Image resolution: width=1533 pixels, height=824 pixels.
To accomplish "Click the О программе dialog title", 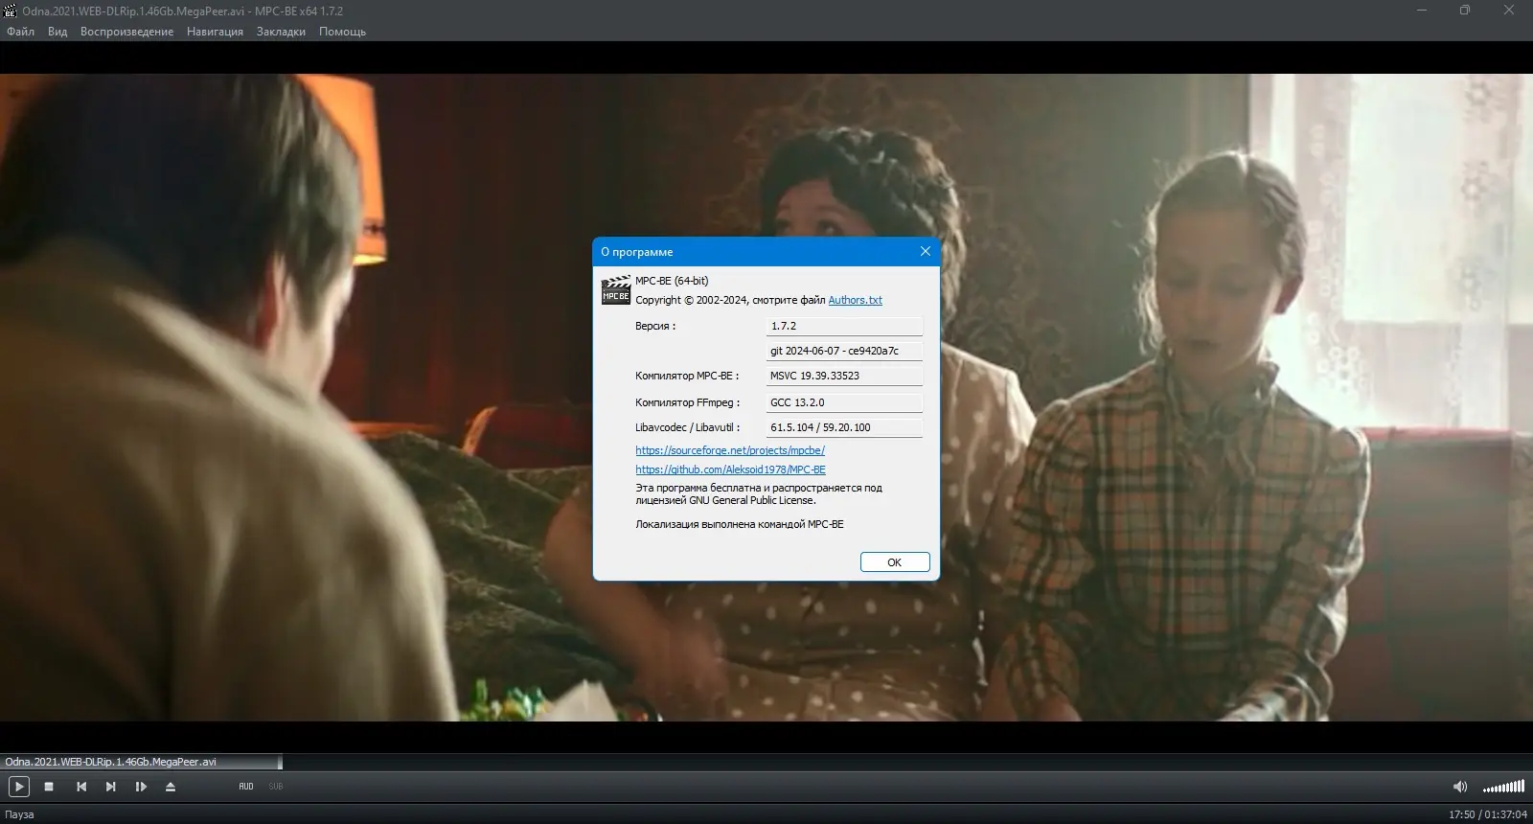I will 637,252.
